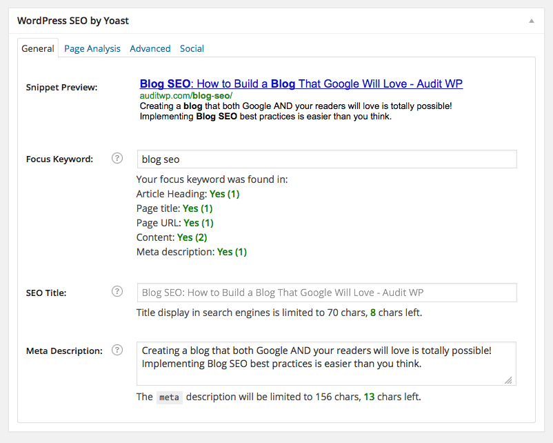This screenshot has width=553, height=443.
Task: Click inside the Meta Description textarea
Action: (x=326, y=364)
